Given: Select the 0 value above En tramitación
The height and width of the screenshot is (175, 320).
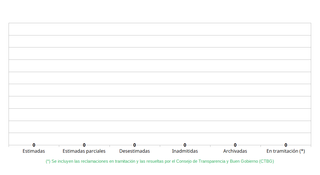Looking at the screenshot, I should (x=286, y=145).
